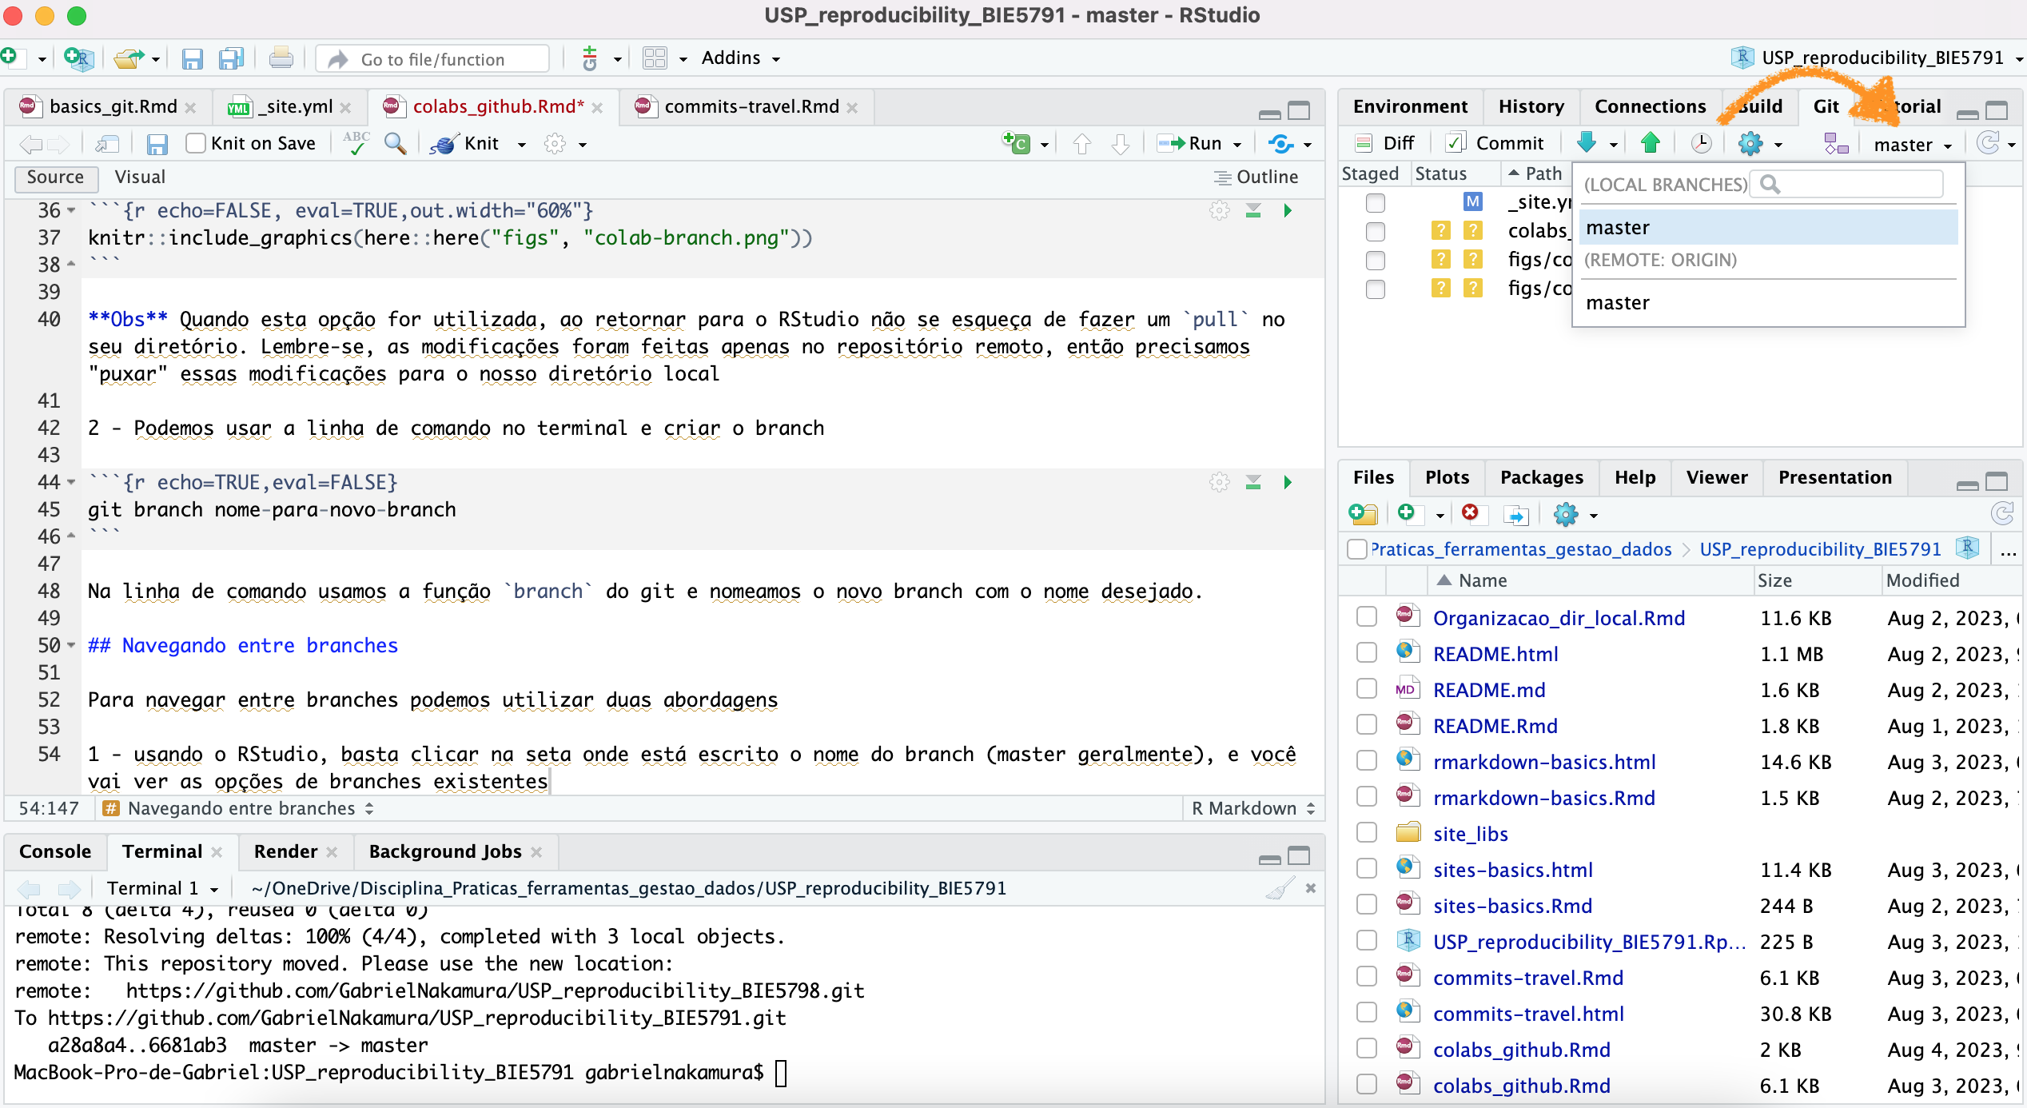
Task: Click the Find/Replace magnifier icon
Action: (x=395, y=143)
